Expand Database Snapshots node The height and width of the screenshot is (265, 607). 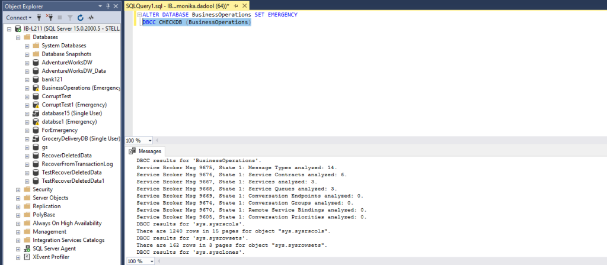(27, 54)
